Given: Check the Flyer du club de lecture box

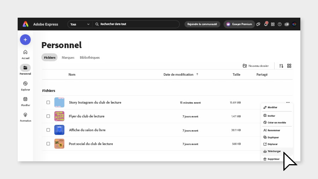Looking at the screenshot, I should [x=48, y=116].
